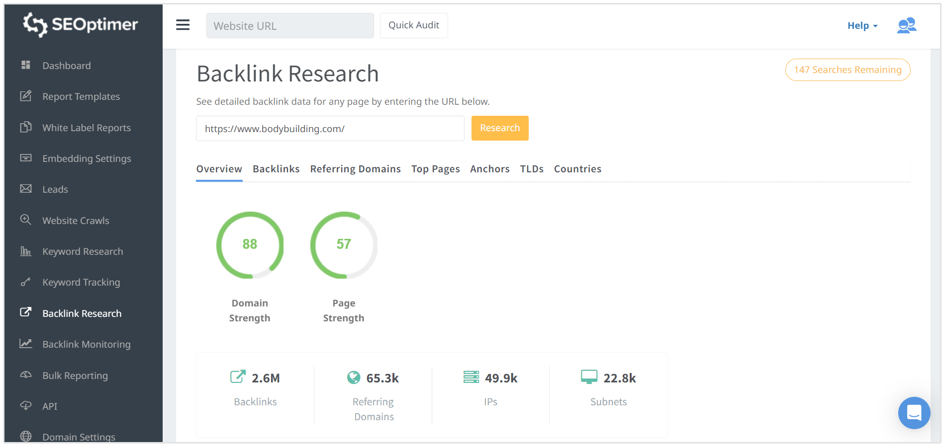Click the Bulk Reporting icon
The width and height of the screenshot is (945, 447).
point(26,375)
